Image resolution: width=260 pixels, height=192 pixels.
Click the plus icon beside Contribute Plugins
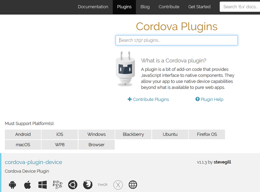point(130,99)
